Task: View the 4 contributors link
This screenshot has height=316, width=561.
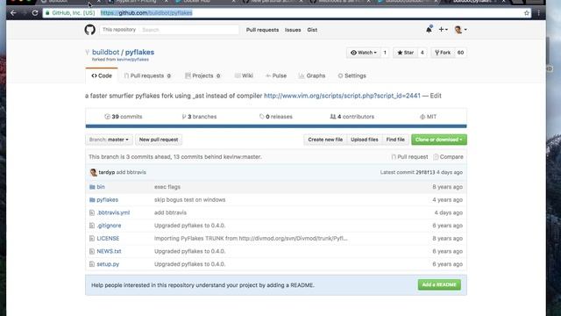Action: (x=352, y=117)
